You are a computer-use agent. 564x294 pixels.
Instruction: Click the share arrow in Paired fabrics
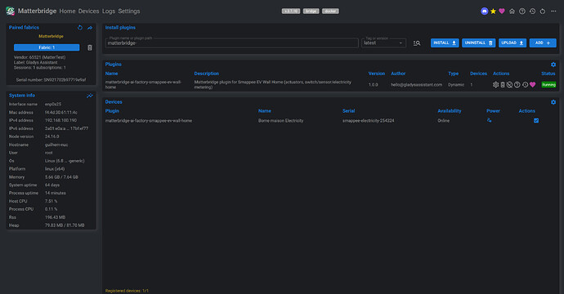pyautogui.click(x=90, y=27)
